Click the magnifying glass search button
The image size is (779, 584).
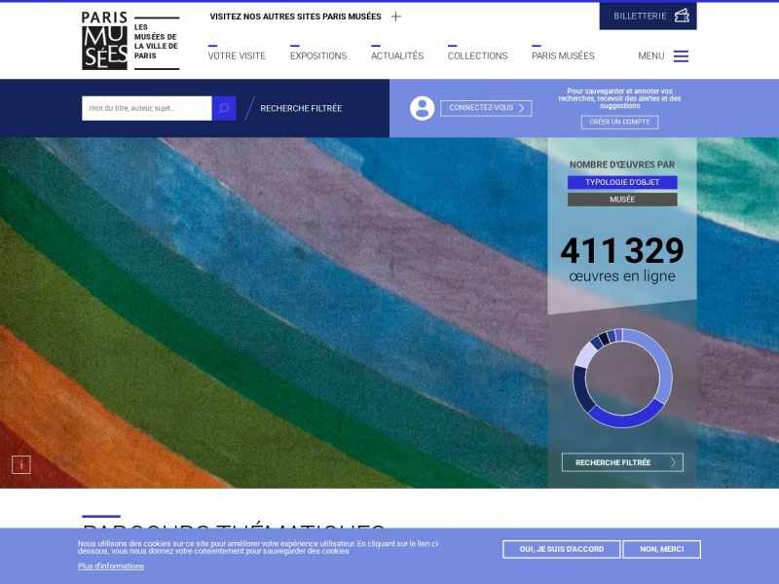point(224,108)
